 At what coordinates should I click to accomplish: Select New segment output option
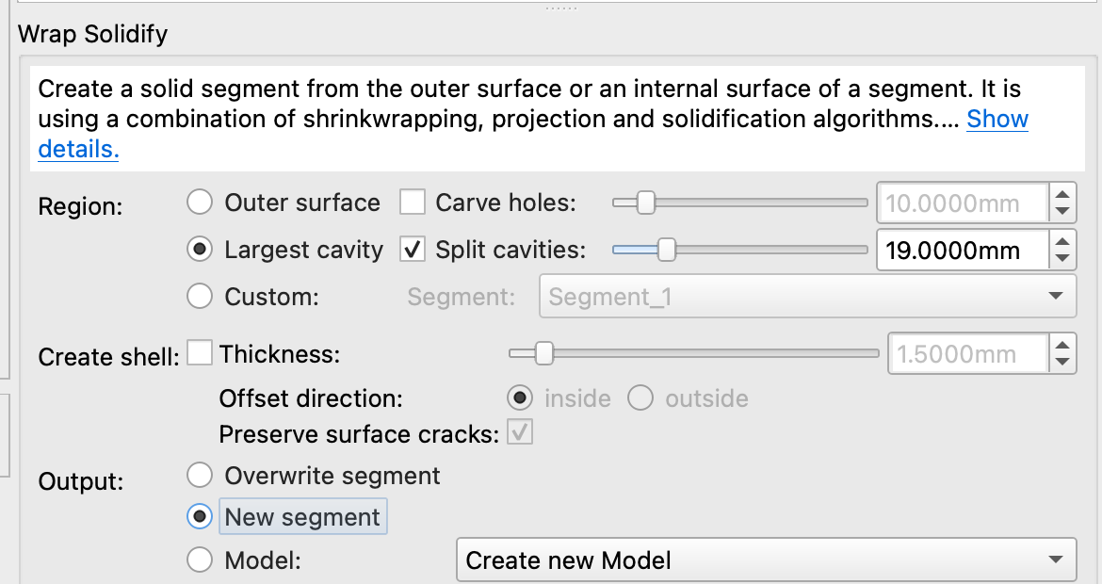click(x=200, y=516)
